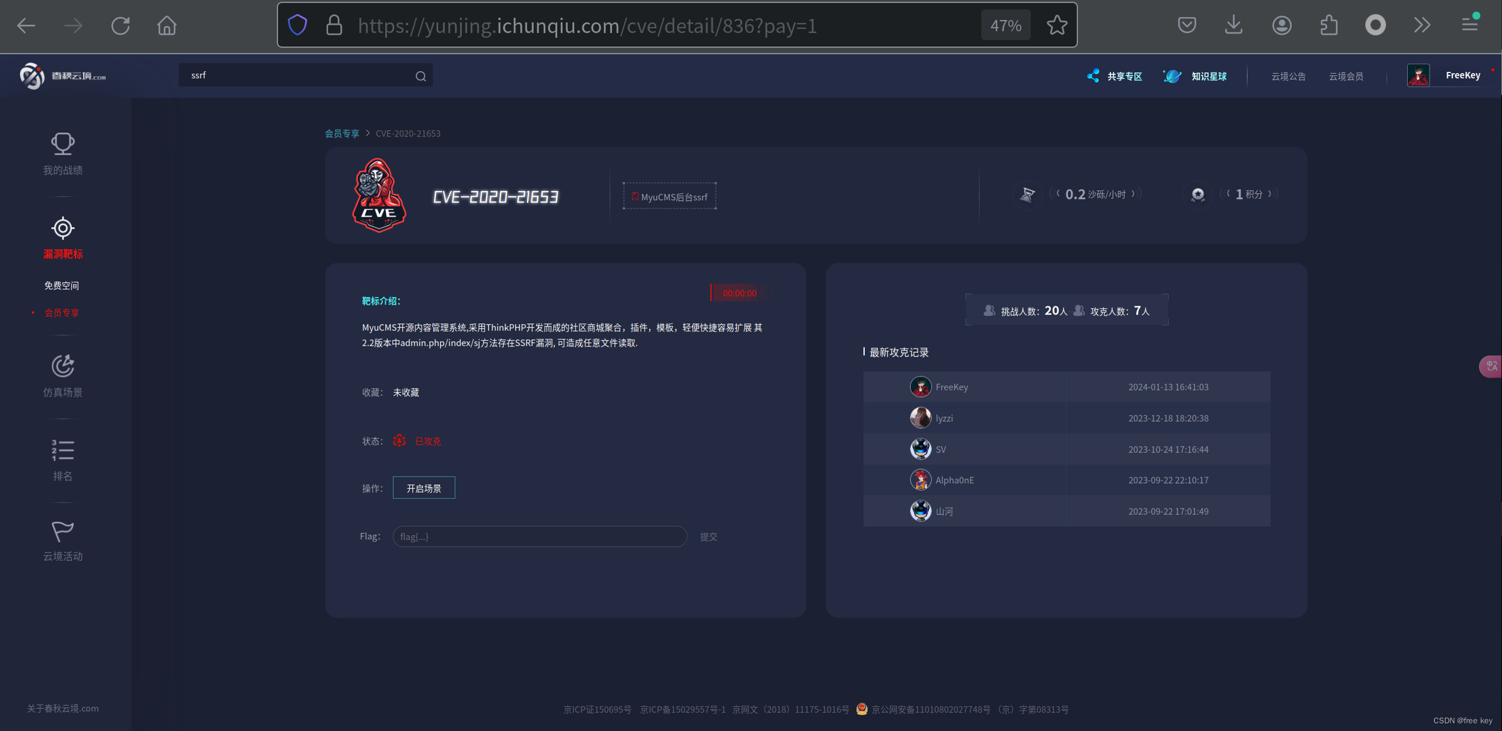Open the 云境公告 menu item

point(1288,75)
